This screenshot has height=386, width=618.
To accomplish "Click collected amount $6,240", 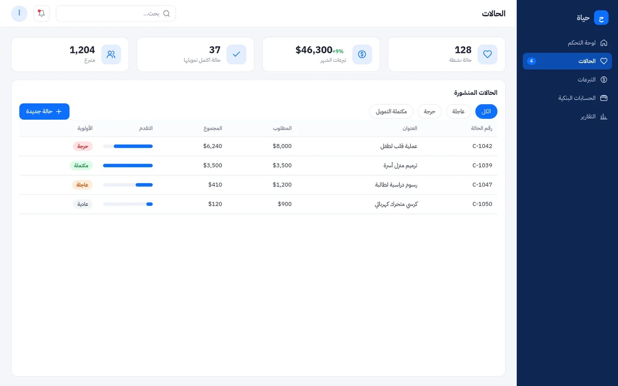I will (x=213, y=146).
